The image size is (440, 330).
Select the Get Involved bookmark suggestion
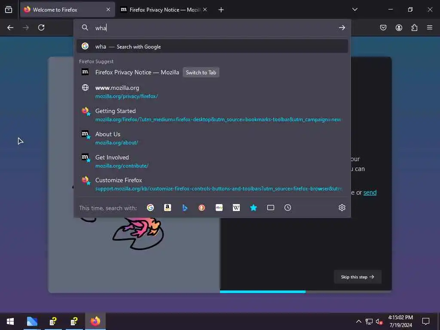tap(212, 162)
